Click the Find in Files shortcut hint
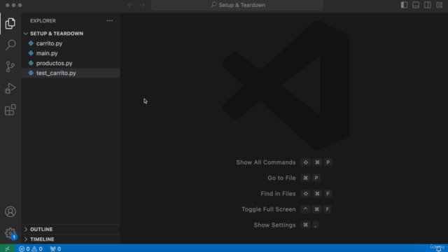Screen dimensions: 448x252 pyautogui.click(x=296, y=194)
